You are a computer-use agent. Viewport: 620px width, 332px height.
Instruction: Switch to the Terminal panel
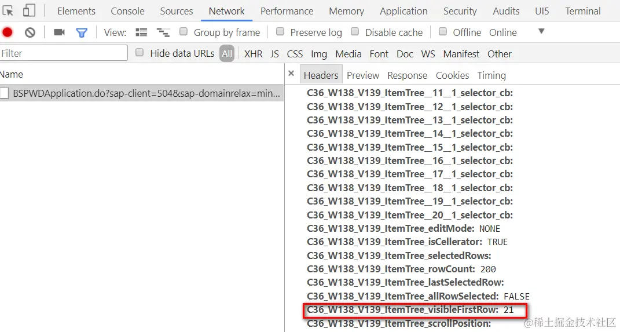click(583, 11)
